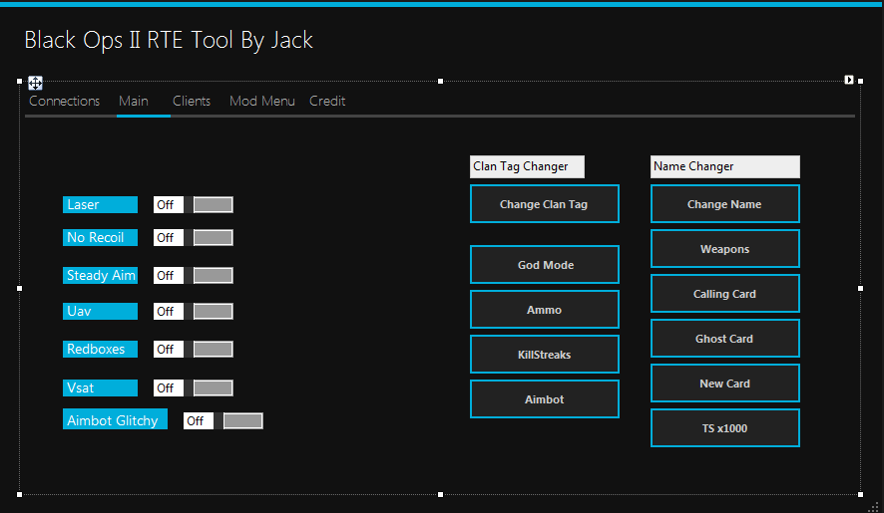The image size is (884, 513).
Task: Enable the Steady Aim switch
Action: (193, 275)
